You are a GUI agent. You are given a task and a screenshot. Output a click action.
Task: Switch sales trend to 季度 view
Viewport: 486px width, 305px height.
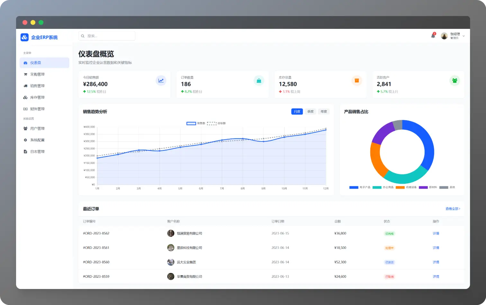310,111
